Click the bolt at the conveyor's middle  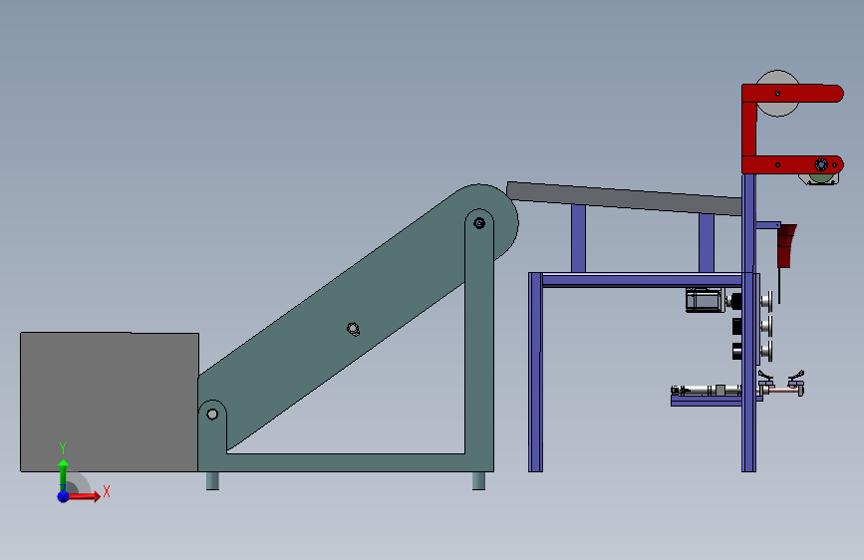tap(353, 329)
